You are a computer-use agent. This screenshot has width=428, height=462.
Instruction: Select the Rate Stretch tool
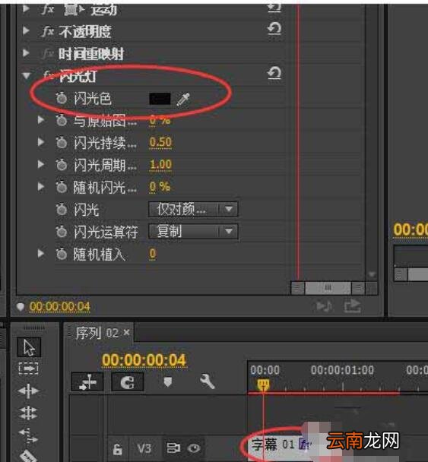point(28,435)
